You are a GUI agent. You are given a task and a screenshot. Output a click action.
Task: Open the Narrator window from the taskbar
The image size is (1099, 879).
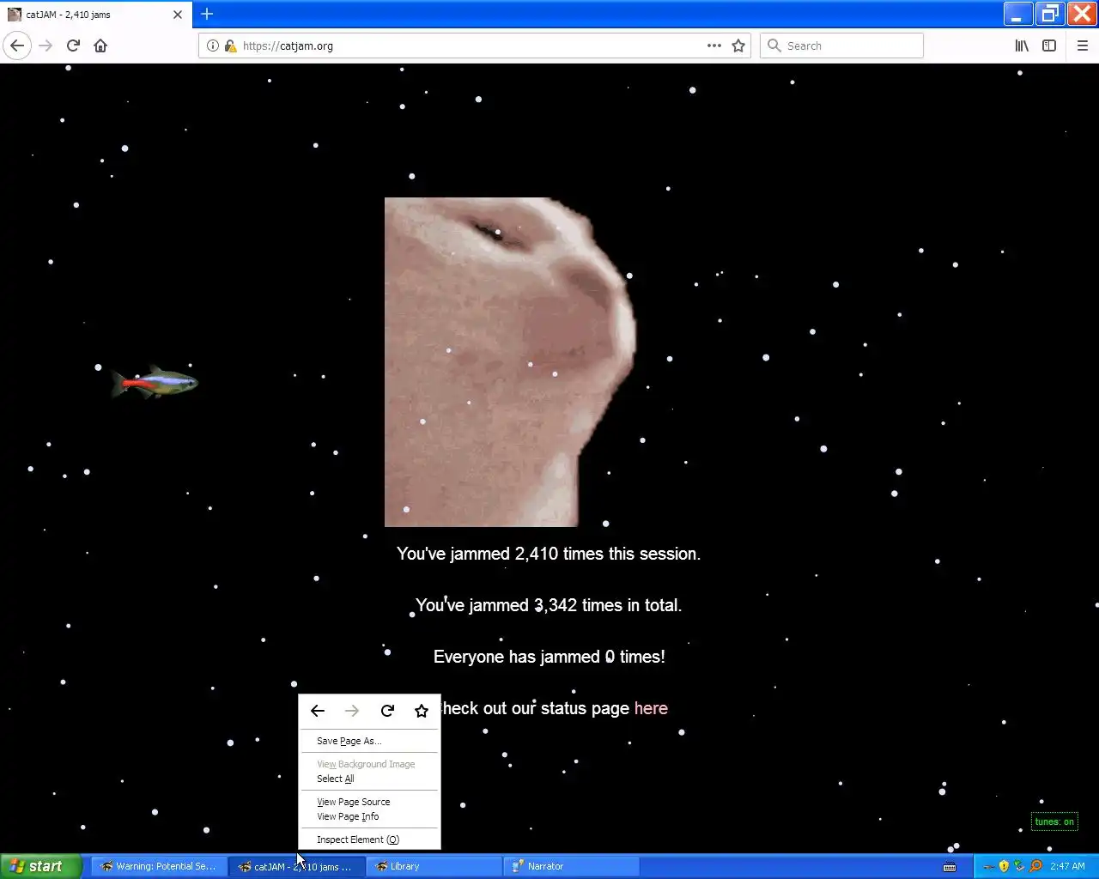coord(573,866)
